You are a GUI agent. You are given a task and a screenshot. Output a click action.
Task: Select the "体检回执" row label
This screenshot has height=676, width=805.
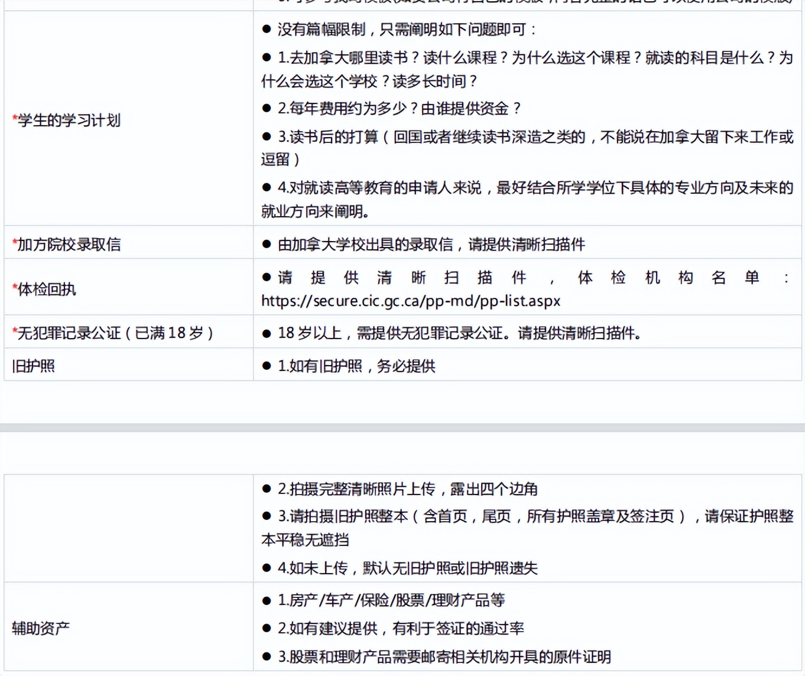(x=44, y=289)
